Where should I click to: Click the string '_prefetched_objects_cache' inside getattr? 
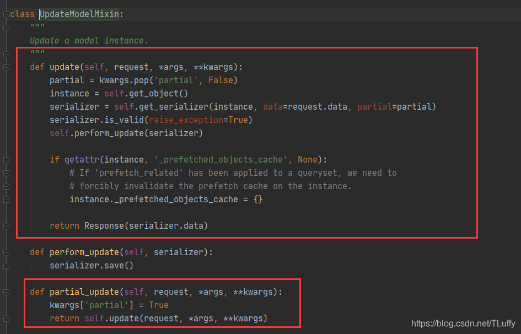[221, 160]
